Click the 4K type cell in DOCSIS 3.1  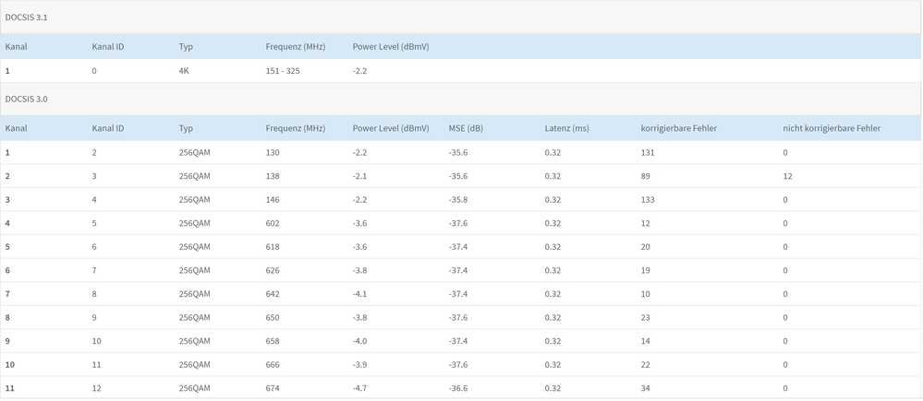pyautogui.click(x=184, y=71)
